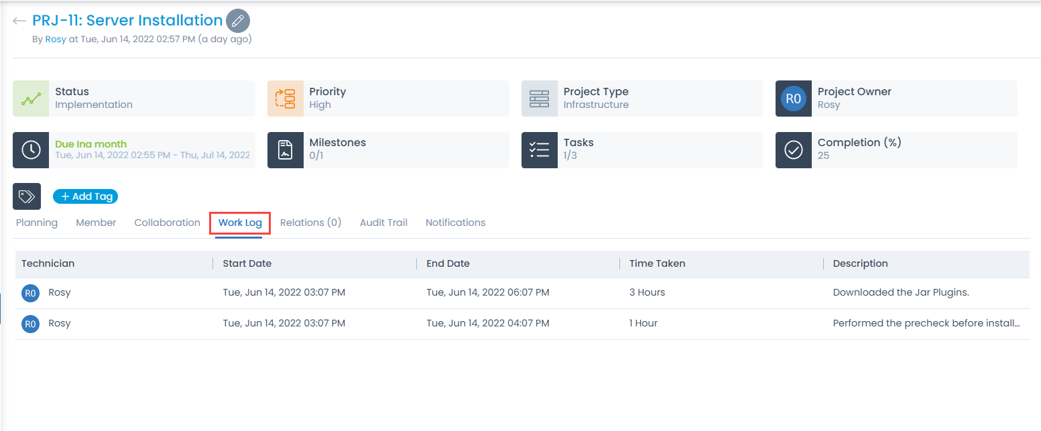Viewport: 1041px width, 431px height.
Task: Switch to the Planning tab
Action: 36,222
